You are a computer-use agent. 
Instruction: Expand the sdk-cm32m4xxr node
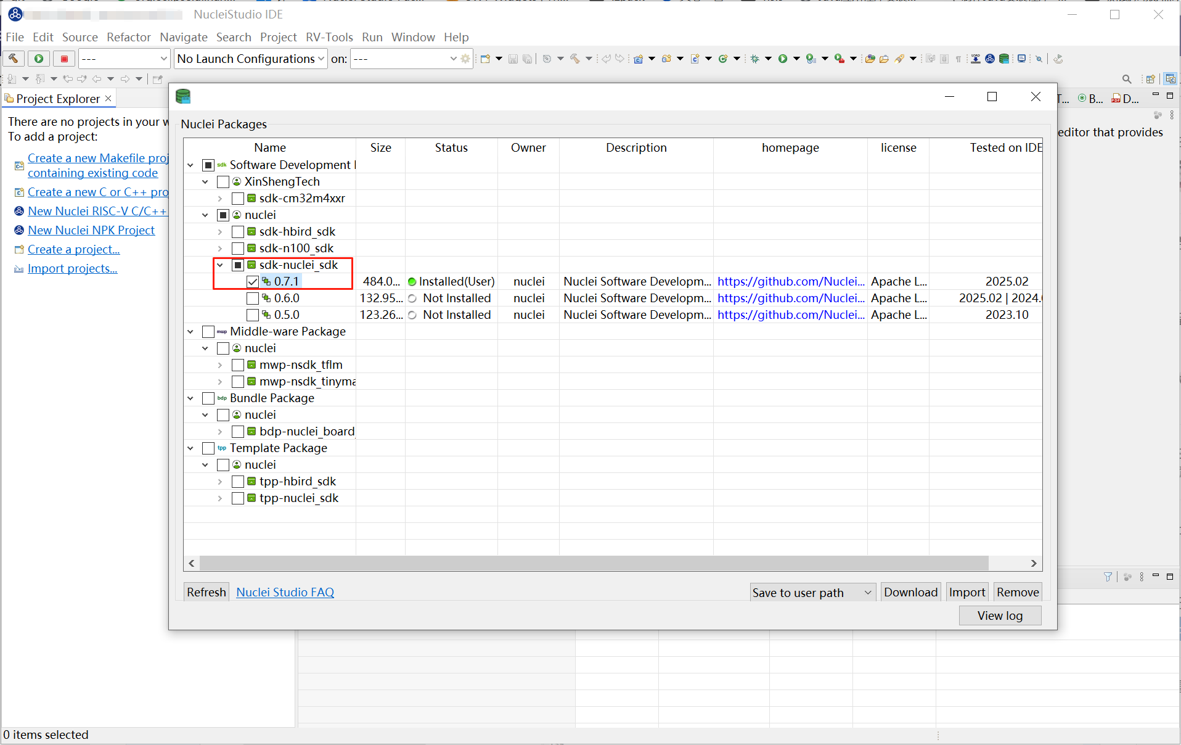pos(220,199)
